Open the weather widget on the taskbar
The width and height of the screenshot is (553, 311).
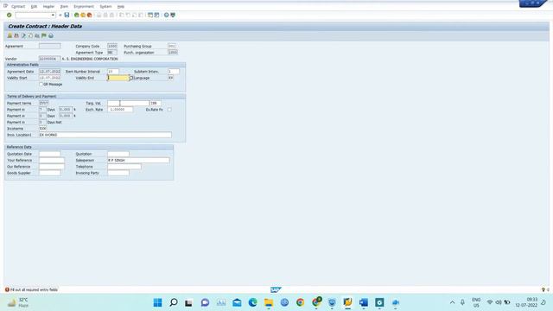click(x=18, y=302)
